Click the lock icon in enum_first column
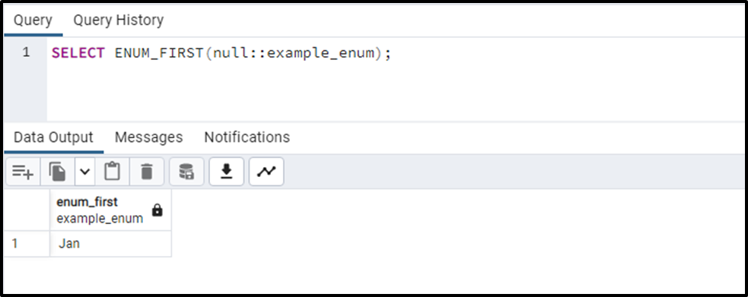The width and height of the screenshot is (748, 297). pyautogui.click(x=157, y=210)
